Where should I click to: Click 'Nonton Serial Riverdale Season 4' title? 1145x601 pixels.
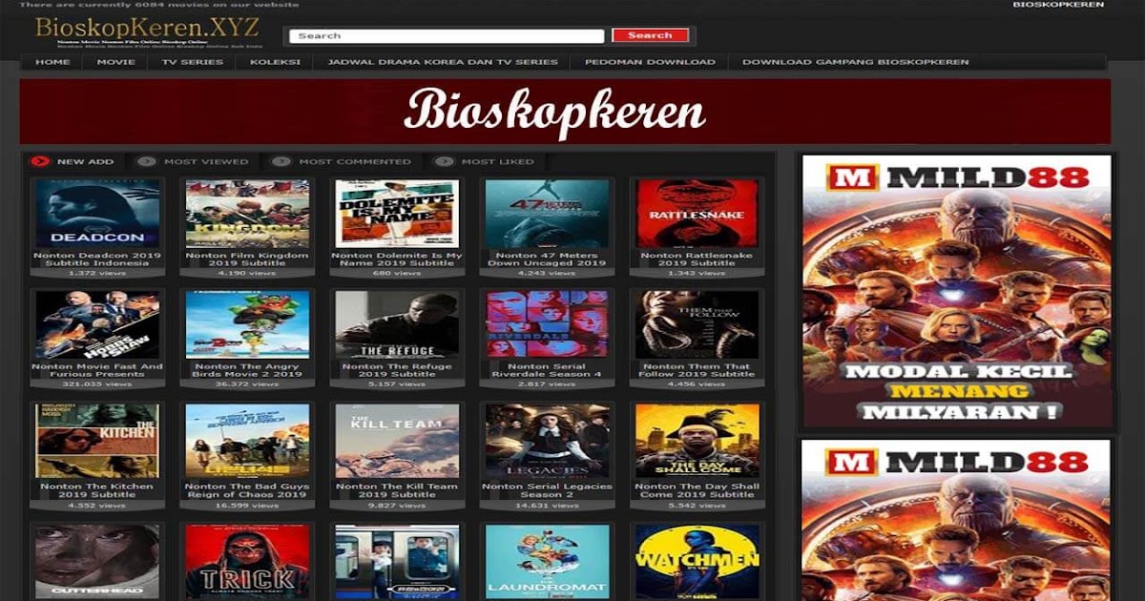click(547, 370)
